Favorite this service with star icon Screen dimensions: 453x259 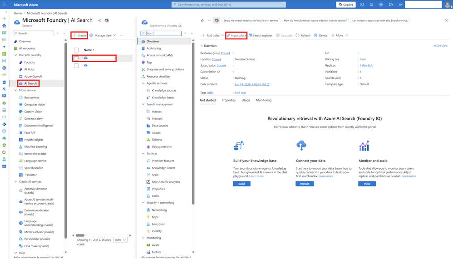click(202, 20)
